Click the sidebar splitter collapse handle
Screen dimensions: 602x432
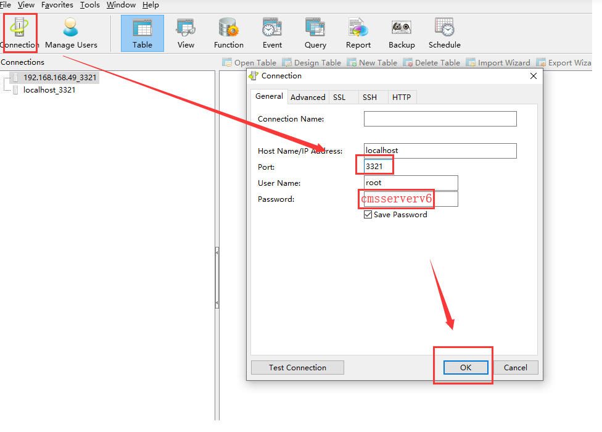(x=217, y=278)
